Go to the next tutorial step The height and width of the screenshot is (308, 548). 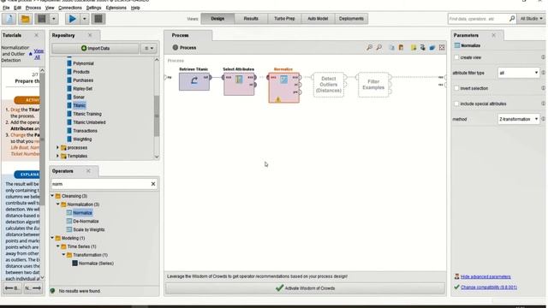33,288
